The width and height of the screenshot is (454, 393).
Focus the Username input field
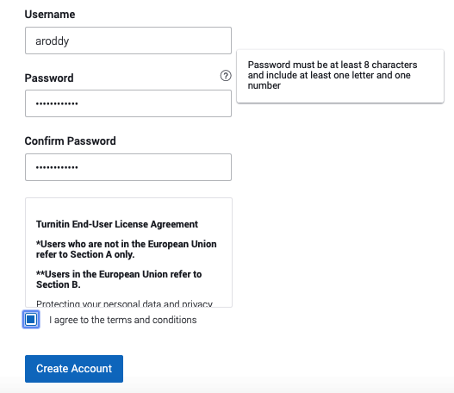(128, 41)
